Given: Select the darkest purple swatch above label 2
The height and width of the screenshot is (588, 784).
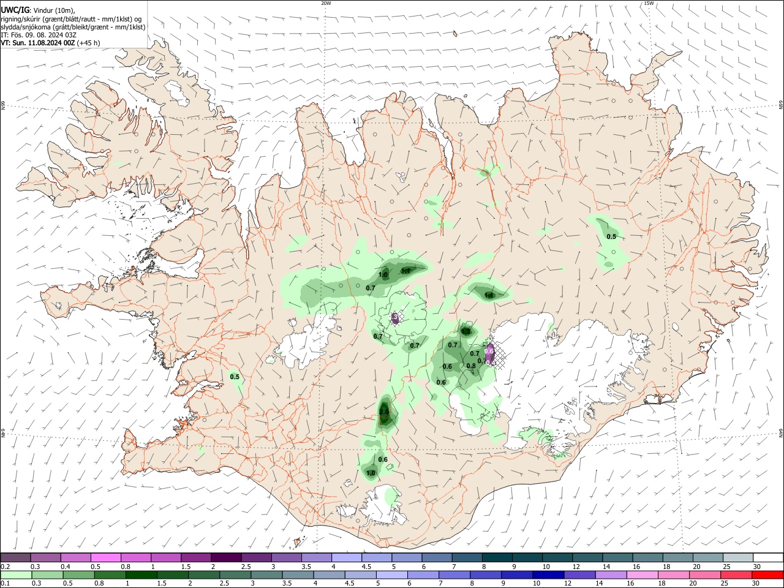Looking at the screenshot, I should click(225, 557).
